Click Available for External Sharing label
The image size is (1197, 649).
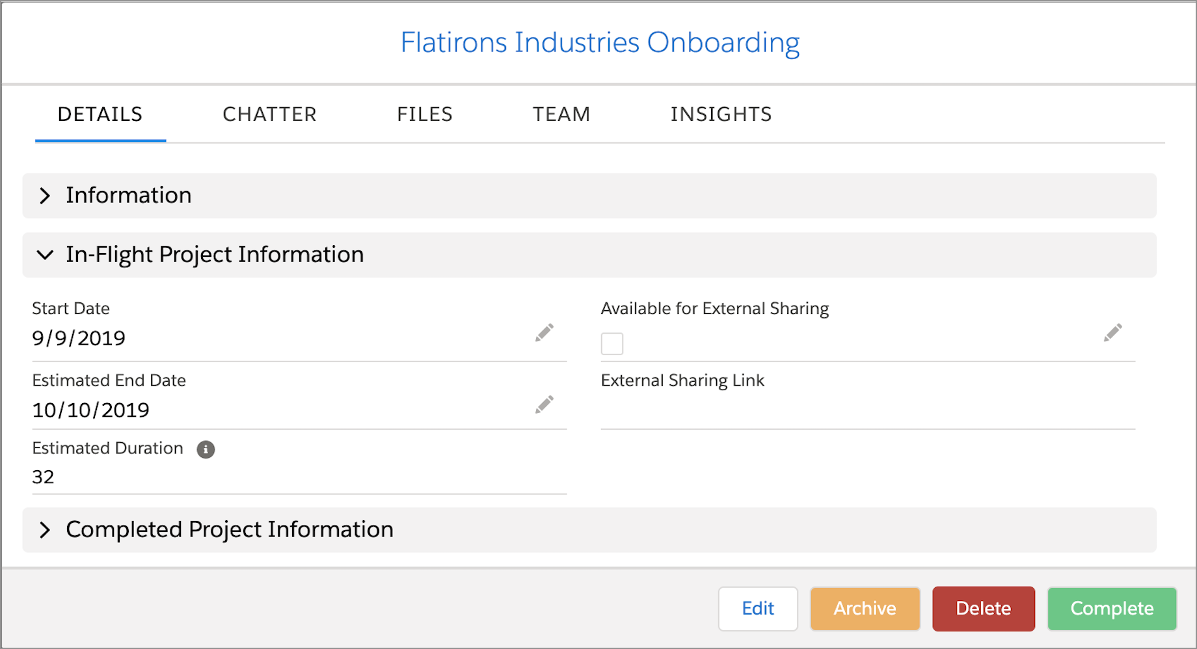(715, 309)
